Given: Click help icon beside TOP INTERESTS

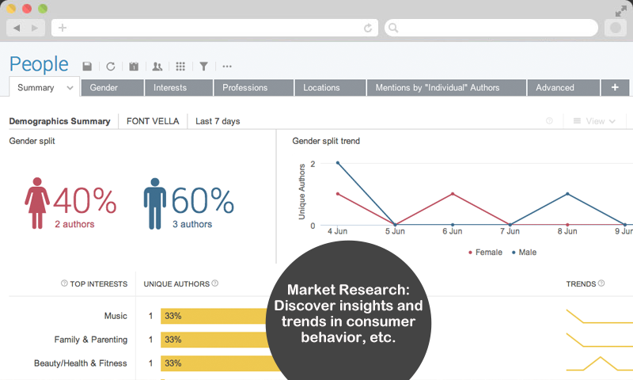Looking at the screenshot, I should click(x=64, y=283).
